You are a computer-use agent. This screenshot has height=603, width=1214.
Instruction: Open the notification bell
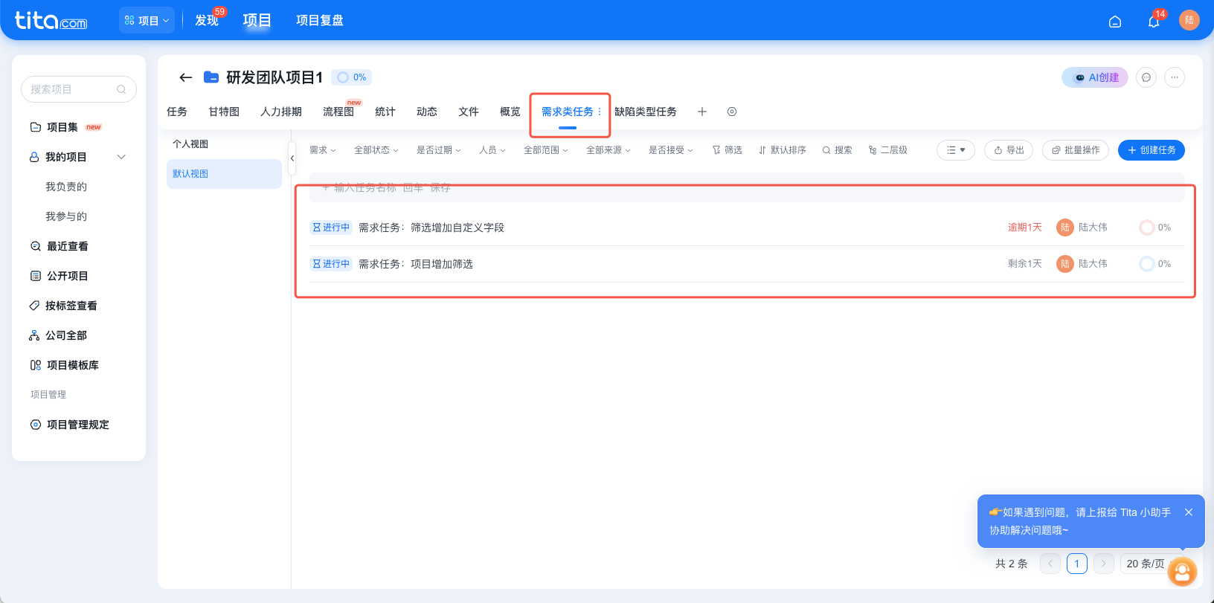(1154, 22)
